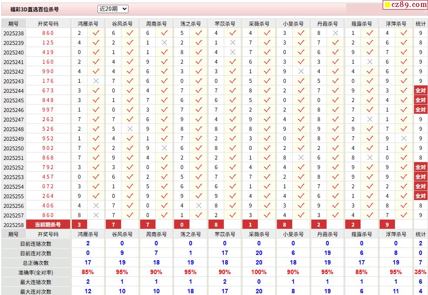Screen dimensions: 428x295
Task: Click the period number 2025258
Action: pyautogui.click(x=13, y=225)
